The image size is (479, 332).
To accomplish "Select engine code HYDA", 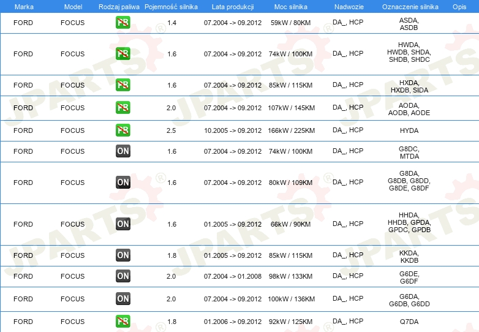I will [409, 130].
